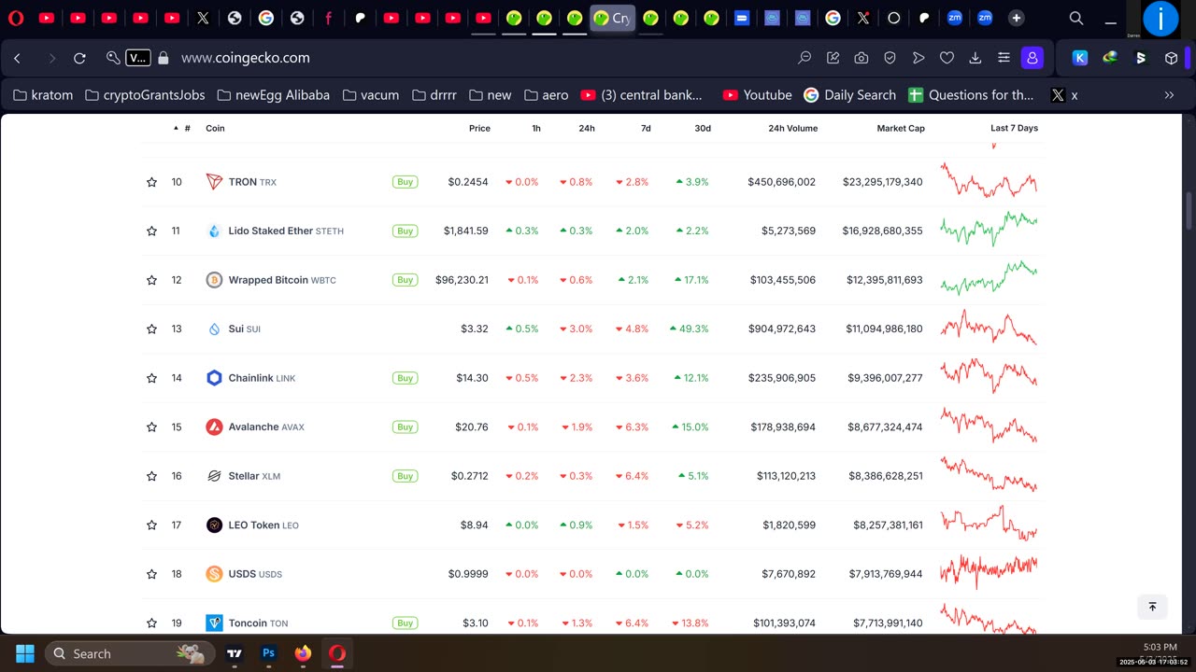This screenshot has height=672, width=1196.
Task: Click the key password icon in address bar
Action: pyautogui.click(x=113, y=58)
